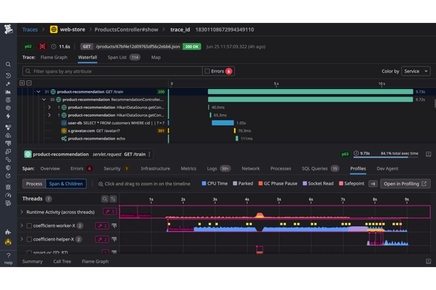
Task: Go to Traces breadcrumb link
Action: 30,29
